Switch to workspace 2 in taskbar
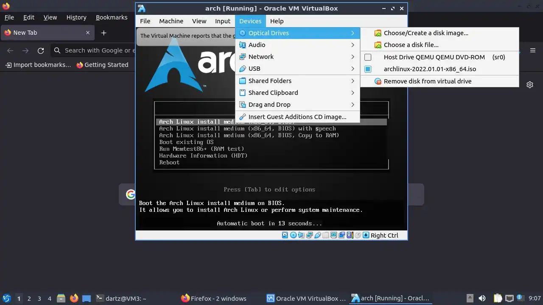This screenshot has width=543, height=305. pos(29,299)
